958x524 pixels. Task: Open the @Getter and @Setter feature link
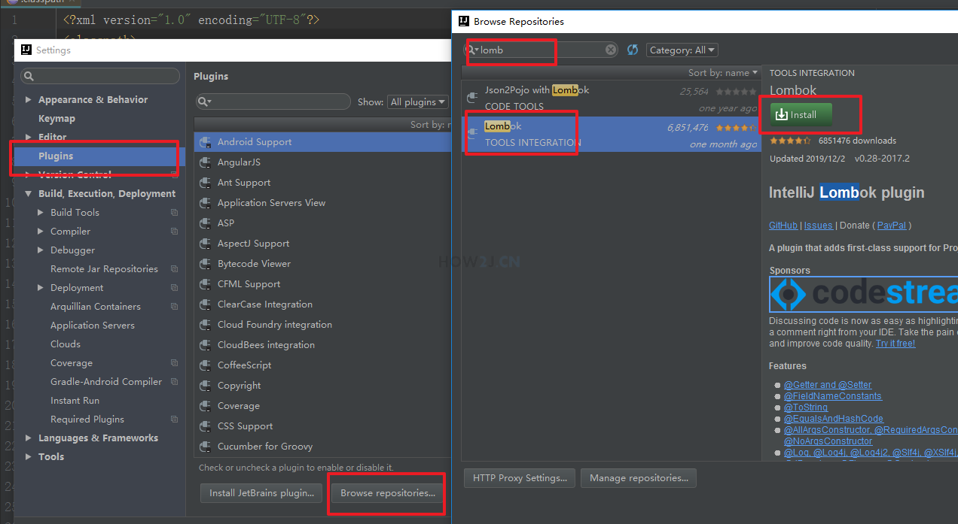828,385
